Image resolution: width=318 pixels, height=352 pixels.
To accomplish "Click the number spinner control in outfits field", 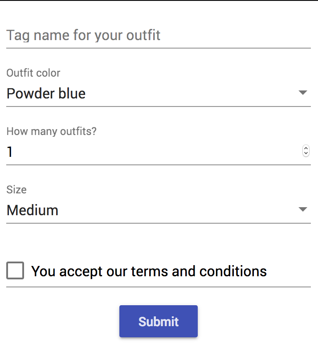I will coord(306,151).
